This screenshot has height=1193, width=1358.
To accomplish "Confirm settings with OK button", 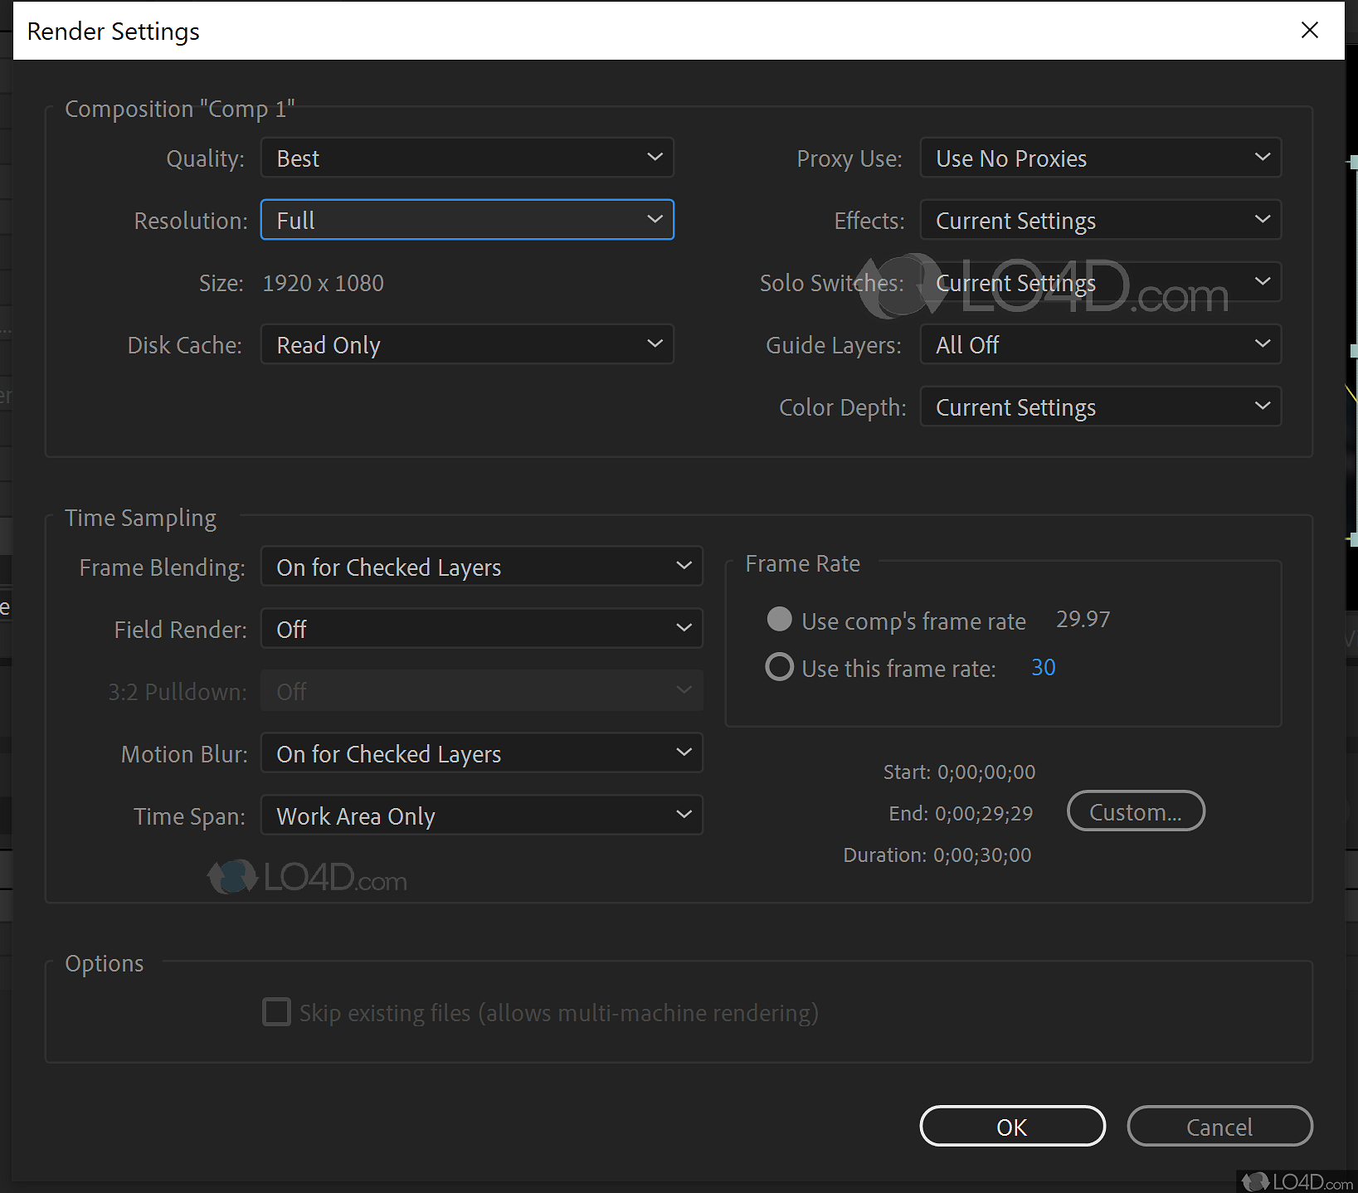I will pos(1011,1127).
